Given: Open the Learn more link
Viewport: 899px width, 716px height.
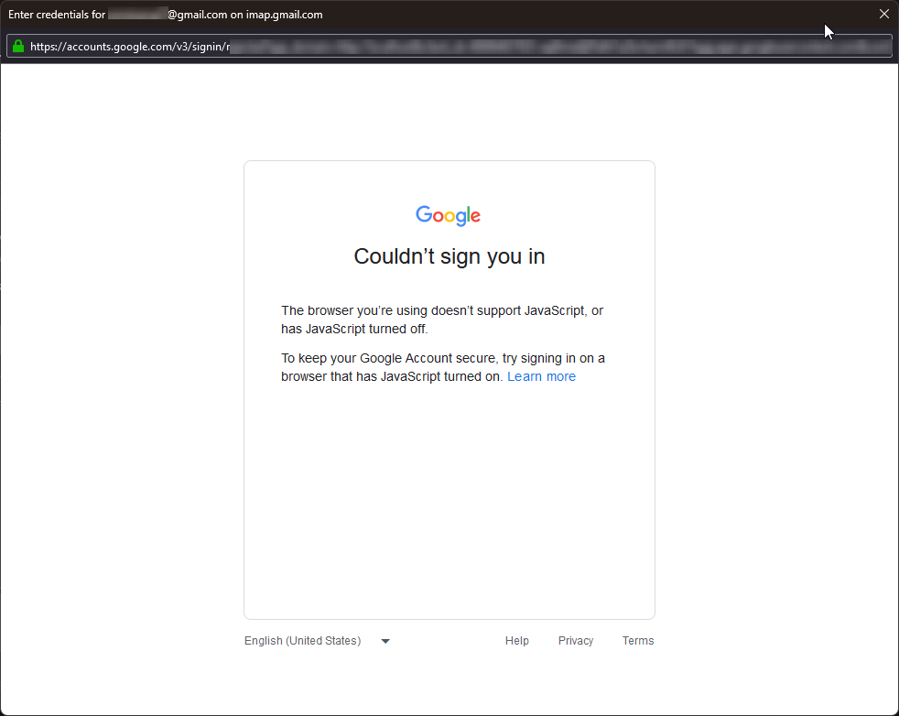Looking at the screenshot, I should pyautogui.click(x=541, y=376).
